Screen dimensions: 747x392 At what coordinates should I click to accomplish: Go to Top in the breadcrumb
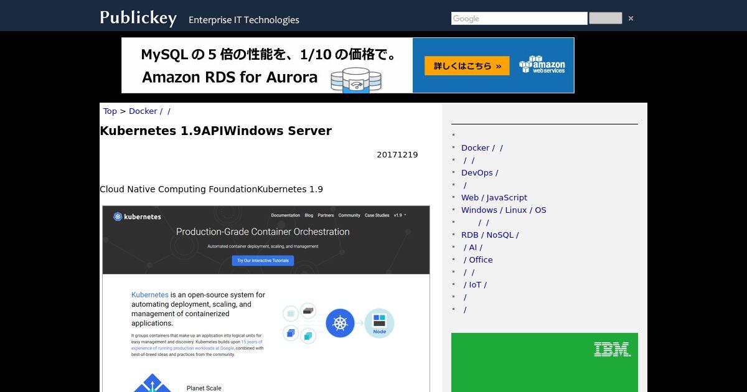(x=110, y=111)
